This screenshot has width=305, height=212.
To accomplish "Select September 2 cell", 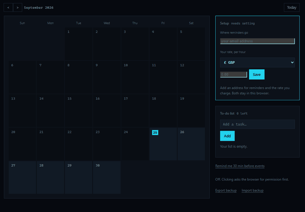I will (x=107, y=44).
